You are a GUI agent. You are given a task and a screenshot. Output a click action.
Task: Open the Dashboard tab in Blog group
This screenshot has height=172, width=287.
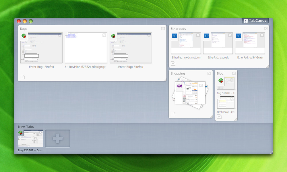point(226,103)
